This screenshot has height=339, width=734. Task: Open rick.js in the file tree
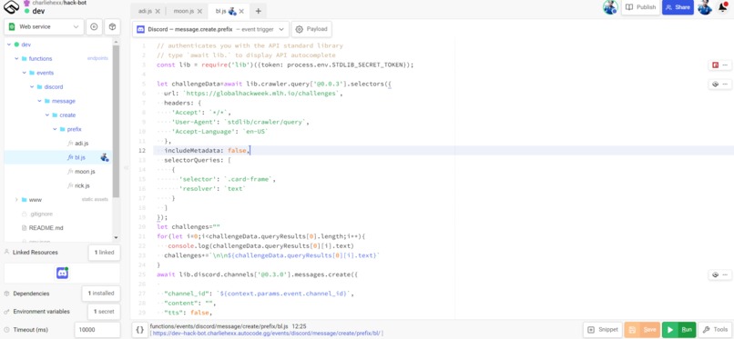pos(82,185)
